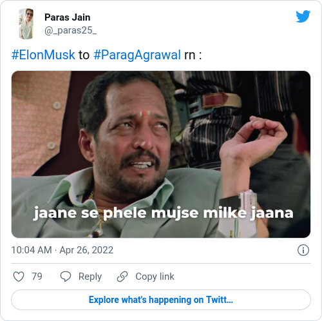Click the Paras Jain display name
Image resolution: width=322 pixels, height=321 pixels.
(x=68, y=17)
